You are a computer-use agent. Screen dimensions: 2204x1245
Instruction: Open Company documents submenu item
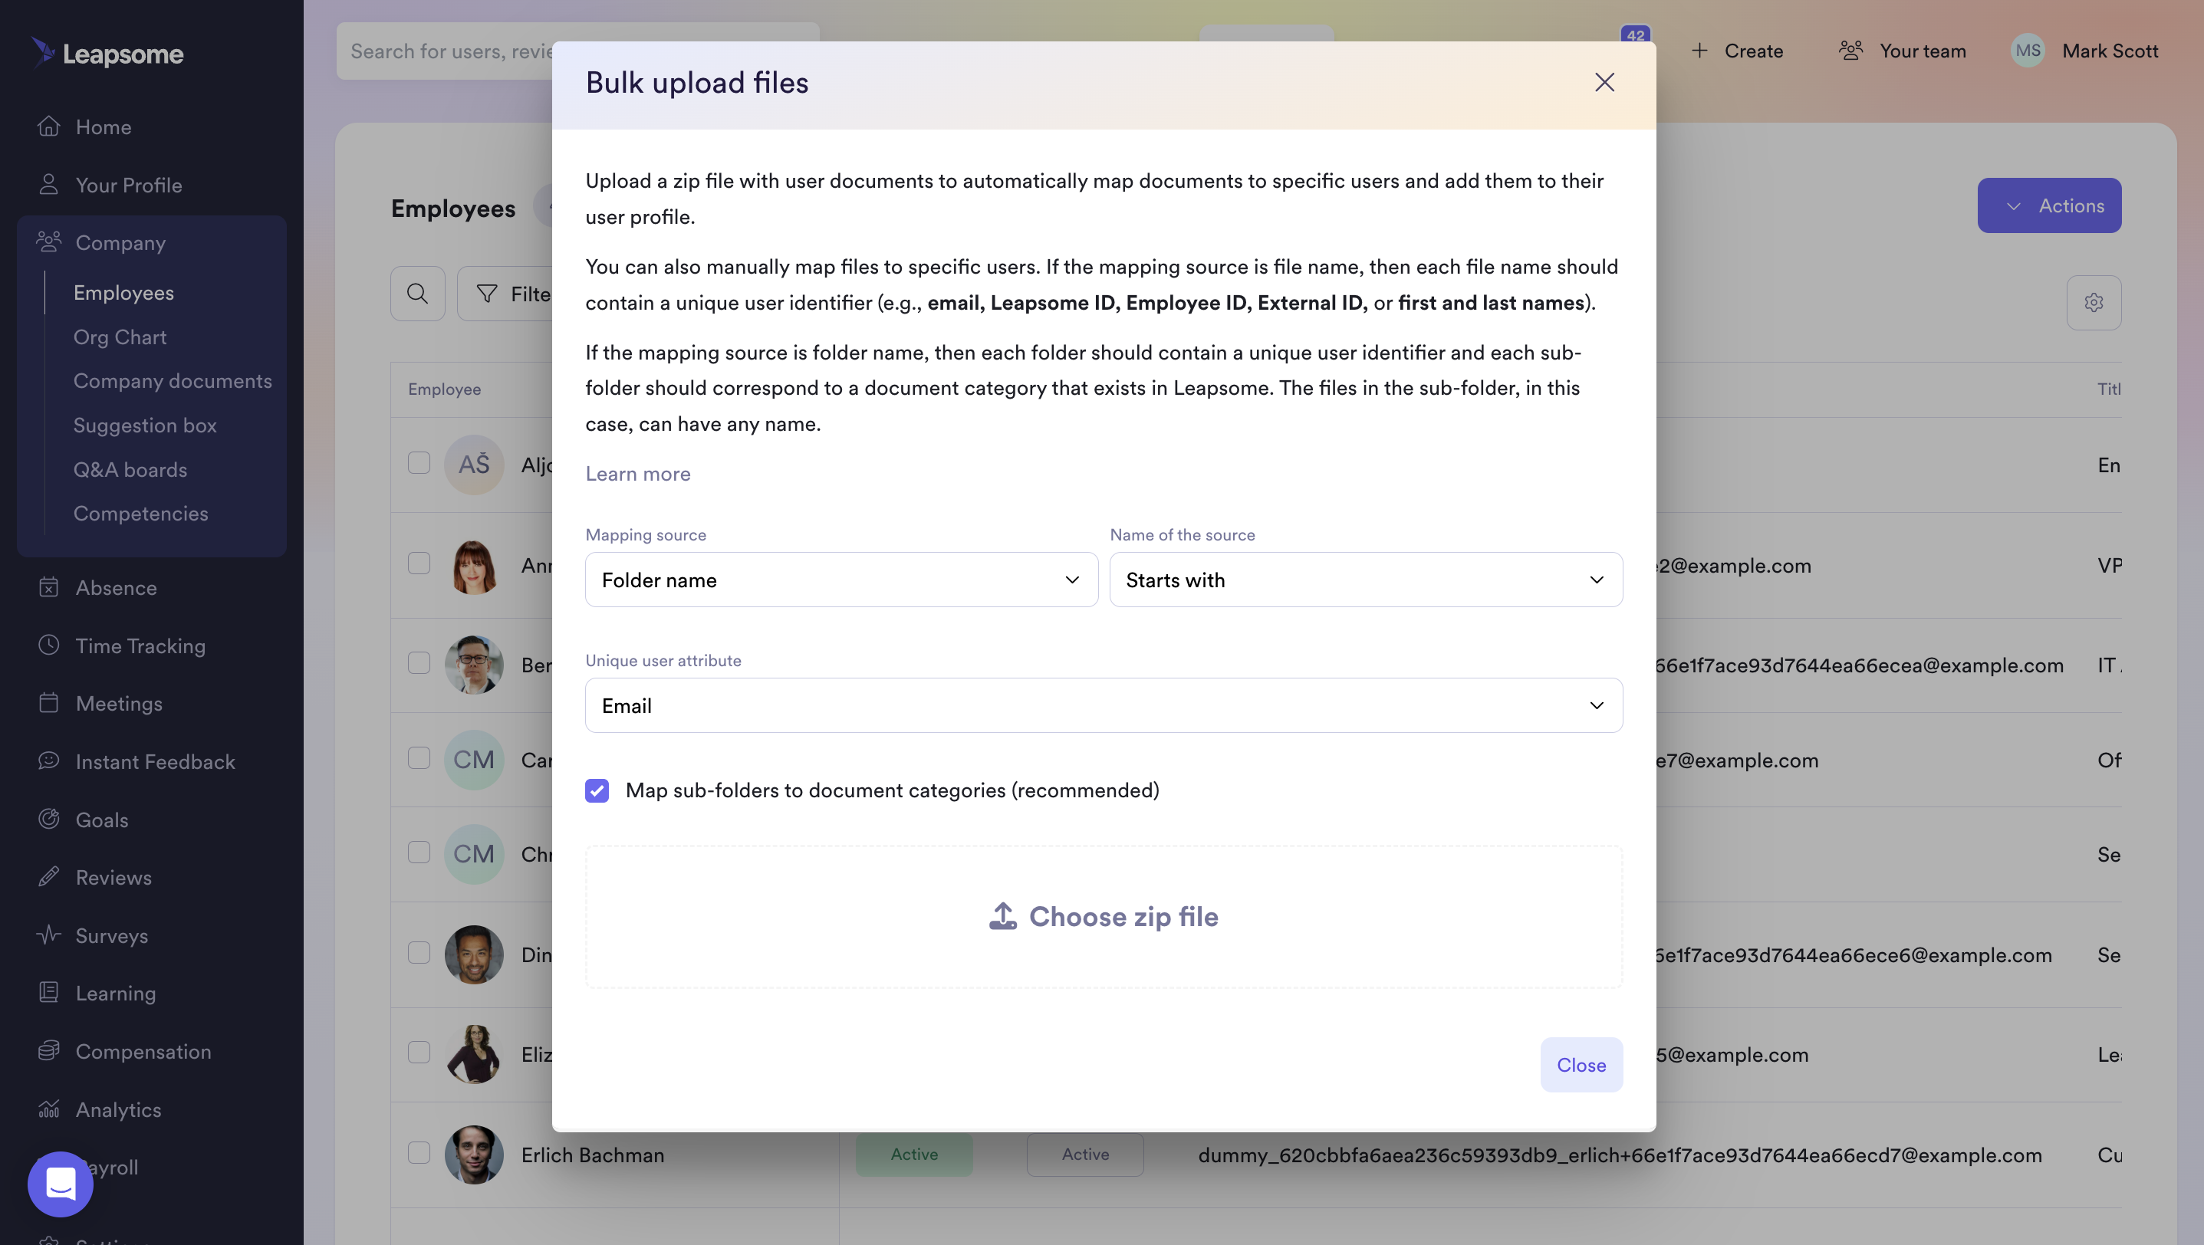click(x=173, y=380)
